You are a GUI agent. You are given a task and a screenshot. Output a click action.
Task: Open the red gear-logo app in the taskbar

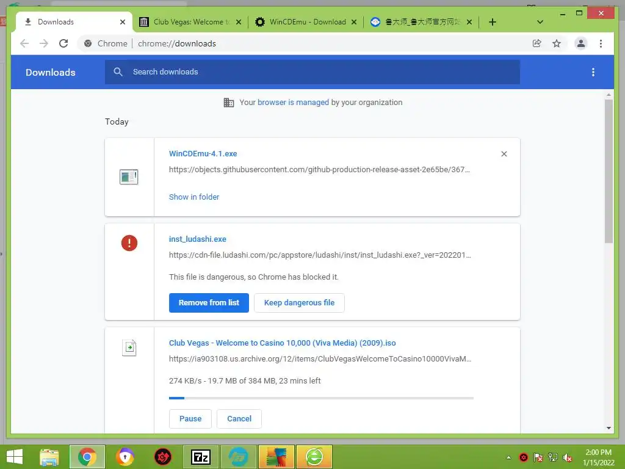point(162,457)
